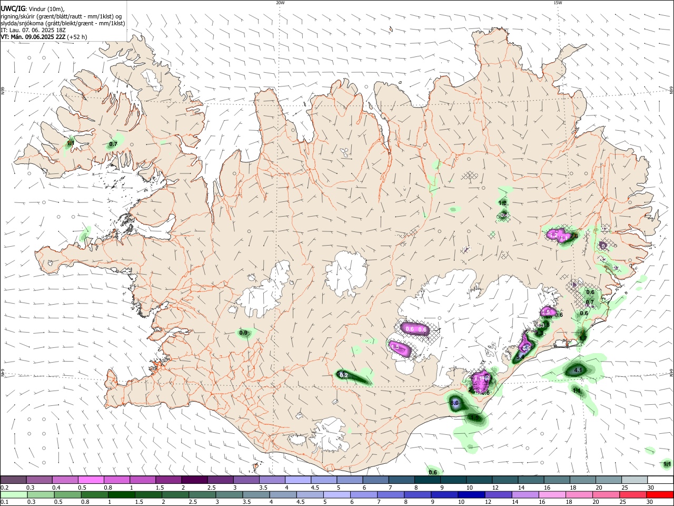
Task: Select the light pink 16–18 rain legend swatch
Action: tap(552, 495)
